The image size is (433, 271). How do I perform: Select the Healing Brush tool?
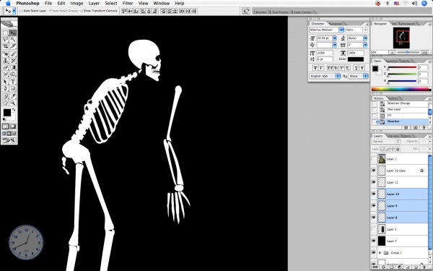tap(5, 54)
